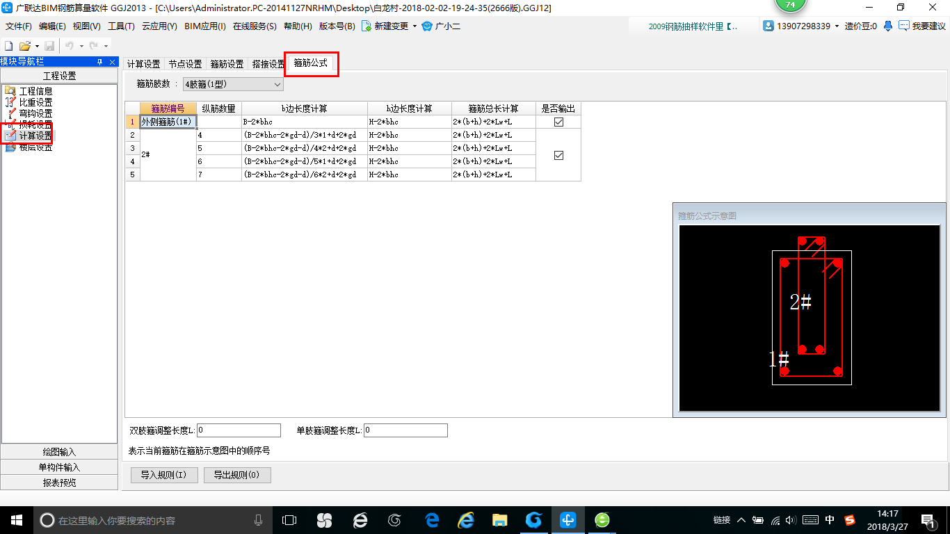Pin the 模块导航栏 panel
Image resolution: width=950 pixels, height=534 pixels.
click(99, 62)
